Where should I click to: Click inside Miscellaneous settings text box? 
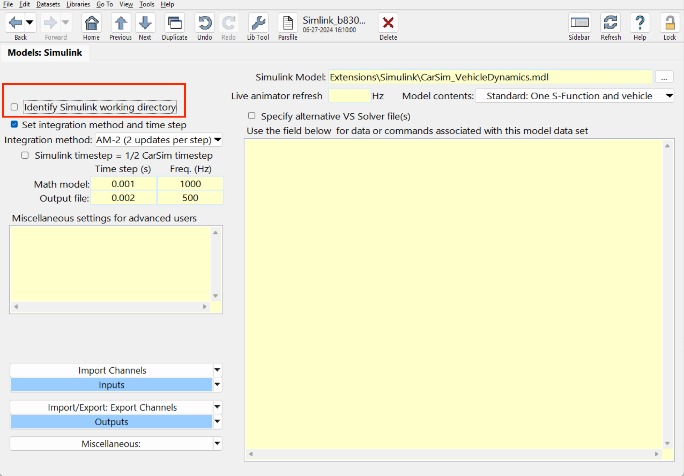pyautogui.click(x=111, y=264)
